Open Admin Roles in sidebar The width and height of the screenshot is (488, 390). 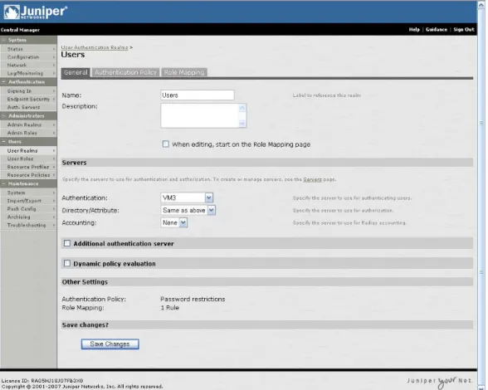pos(28,134)
